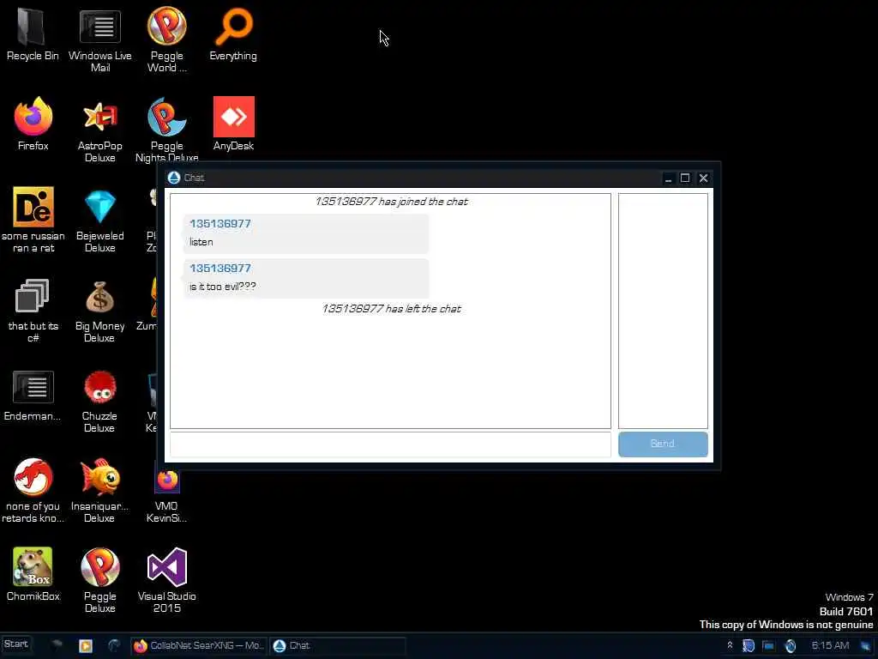878x659 pixels.
Task: Maximize the Chat window
Action: tap(685, 178)
